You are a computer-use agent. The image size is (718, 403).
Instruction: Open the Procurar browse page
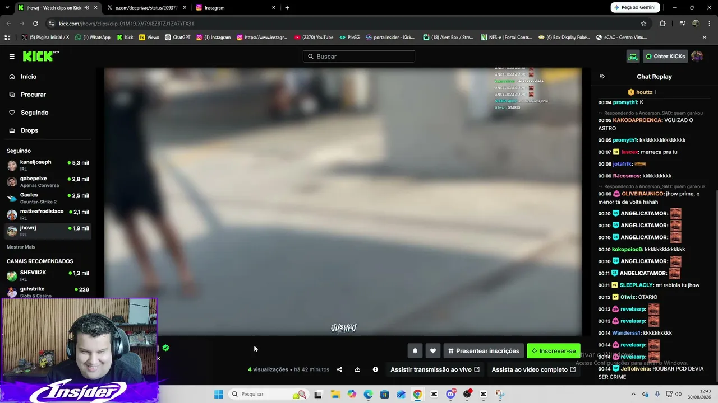[x=33, y=95]
